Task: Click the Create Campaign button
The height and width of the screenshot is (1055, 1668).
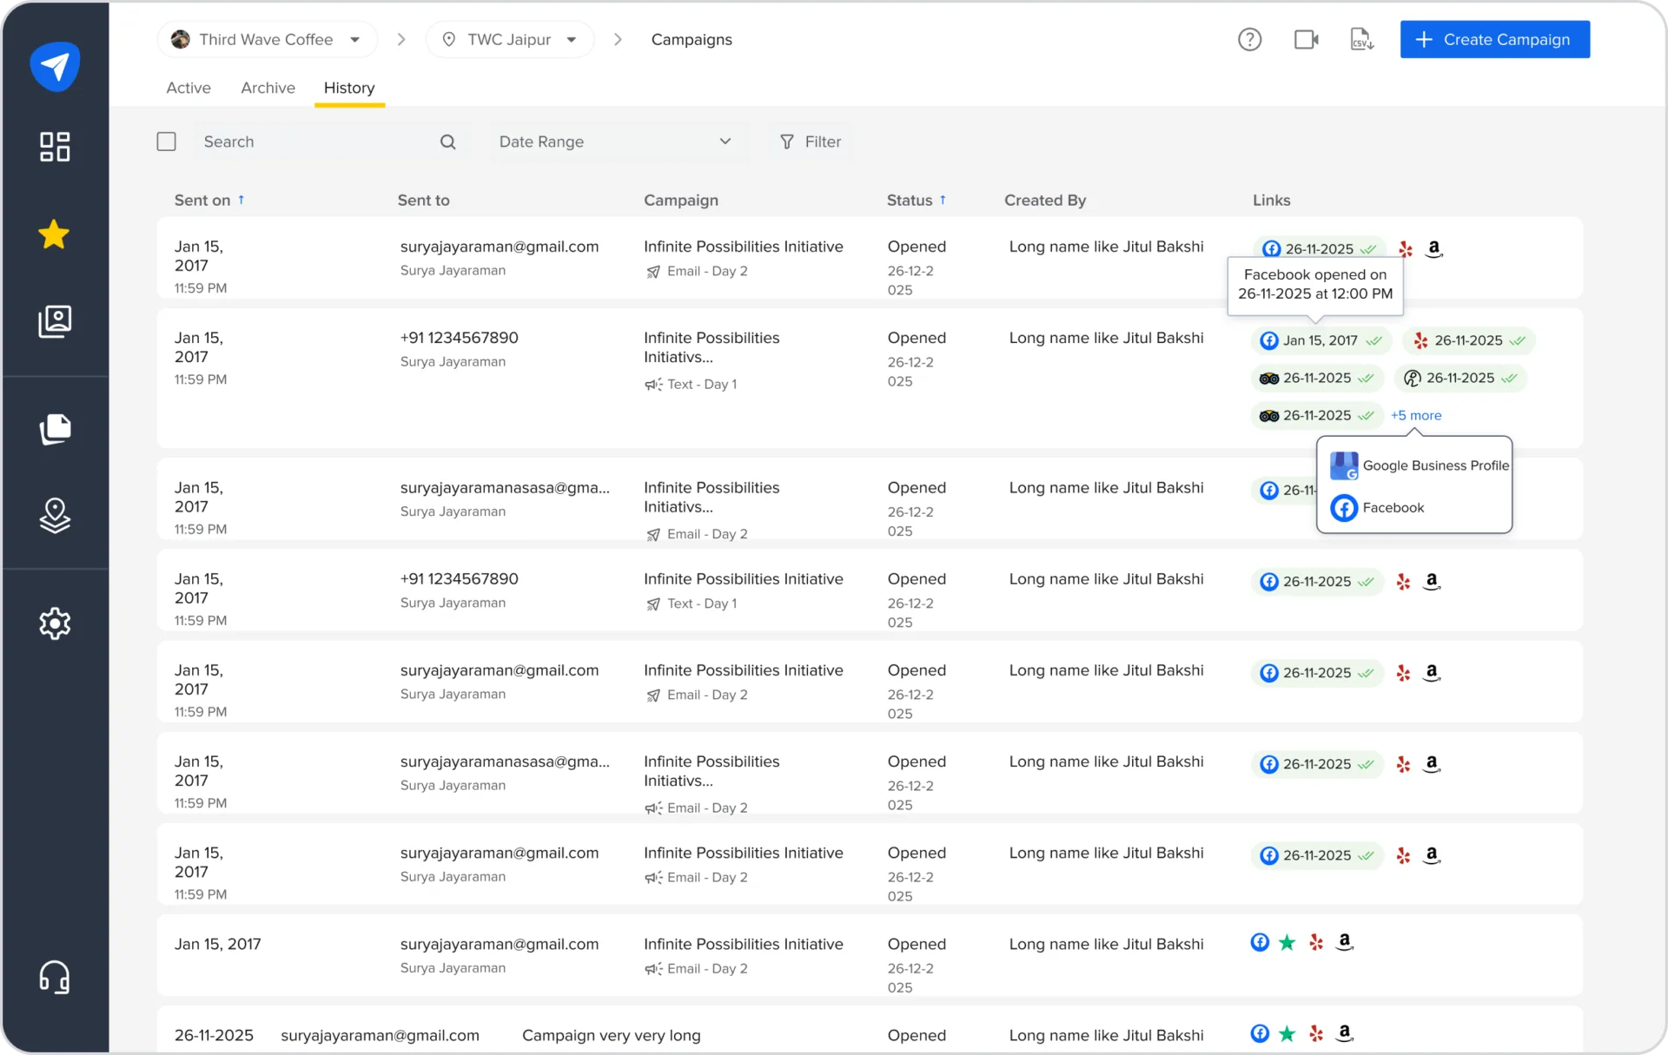Action: pos(1494,39)
